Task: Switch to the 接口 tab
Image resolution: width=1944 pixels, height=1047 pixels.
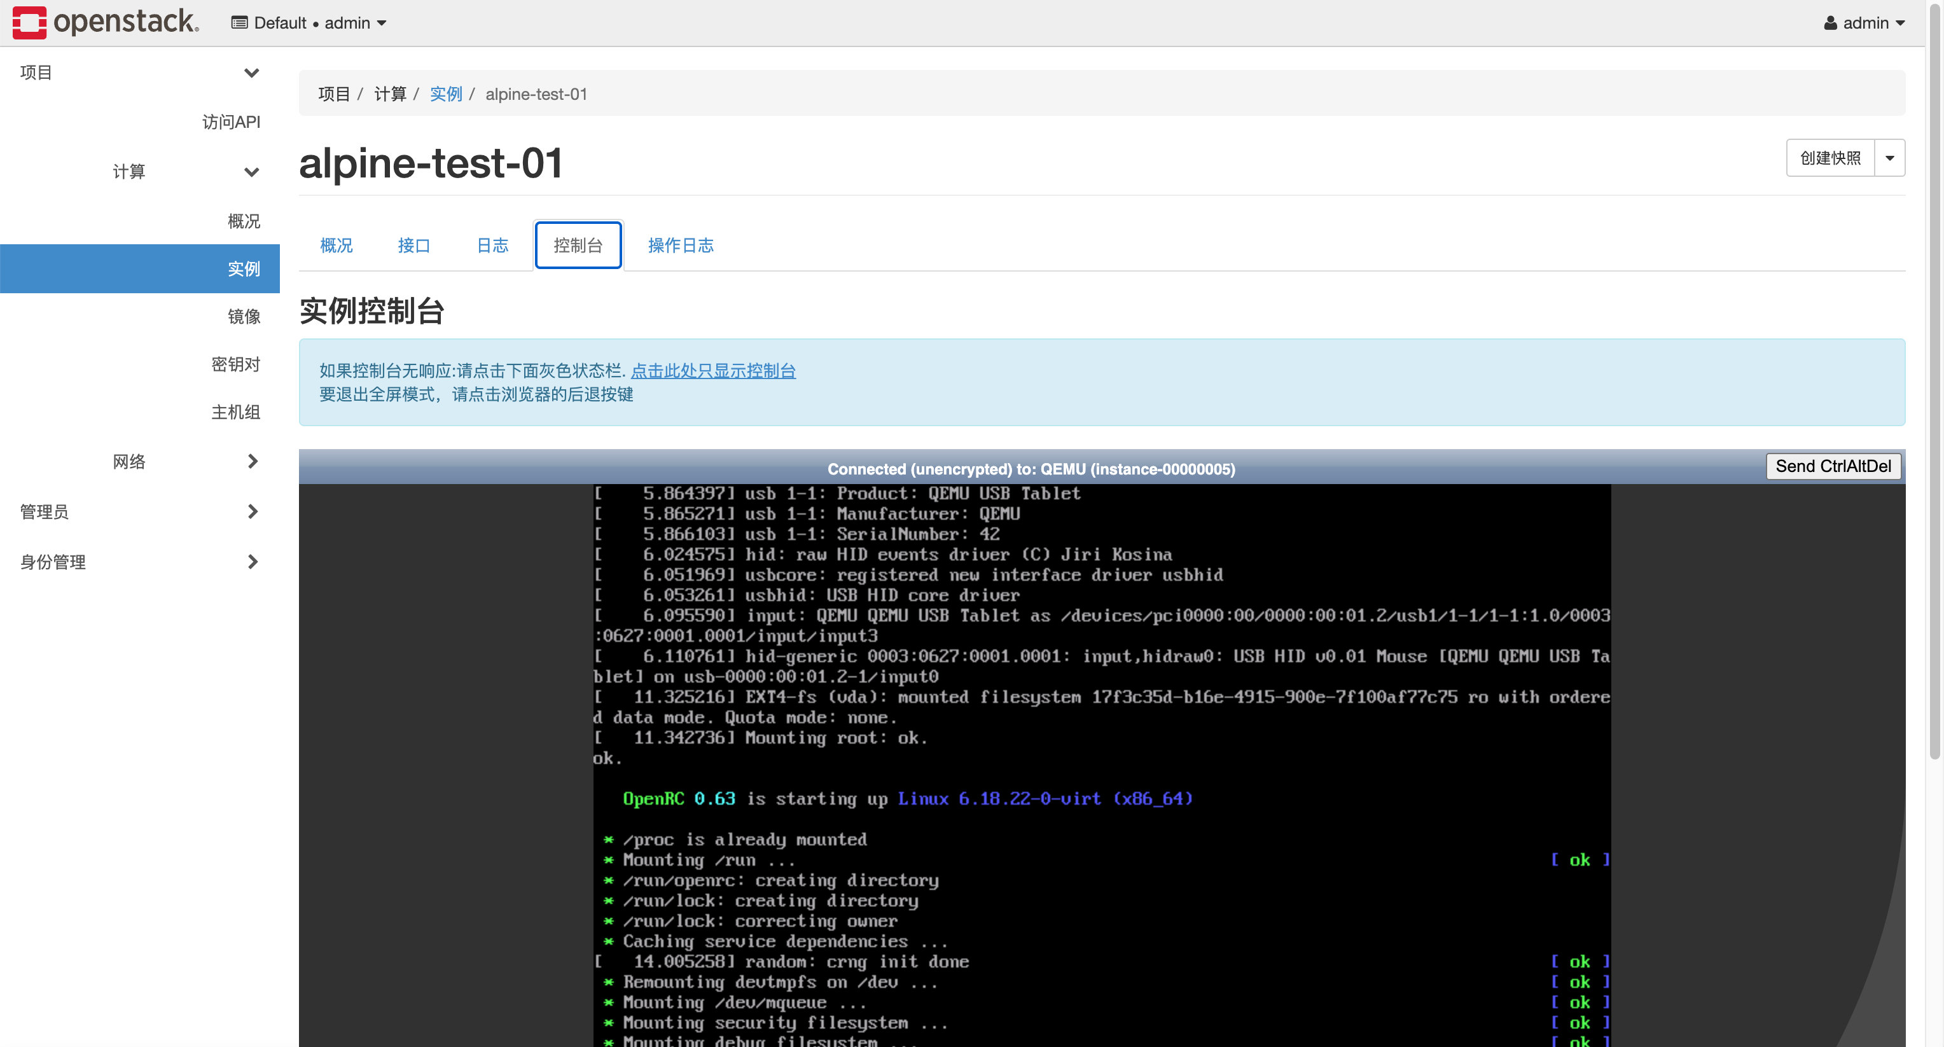Action: [414, 246]
